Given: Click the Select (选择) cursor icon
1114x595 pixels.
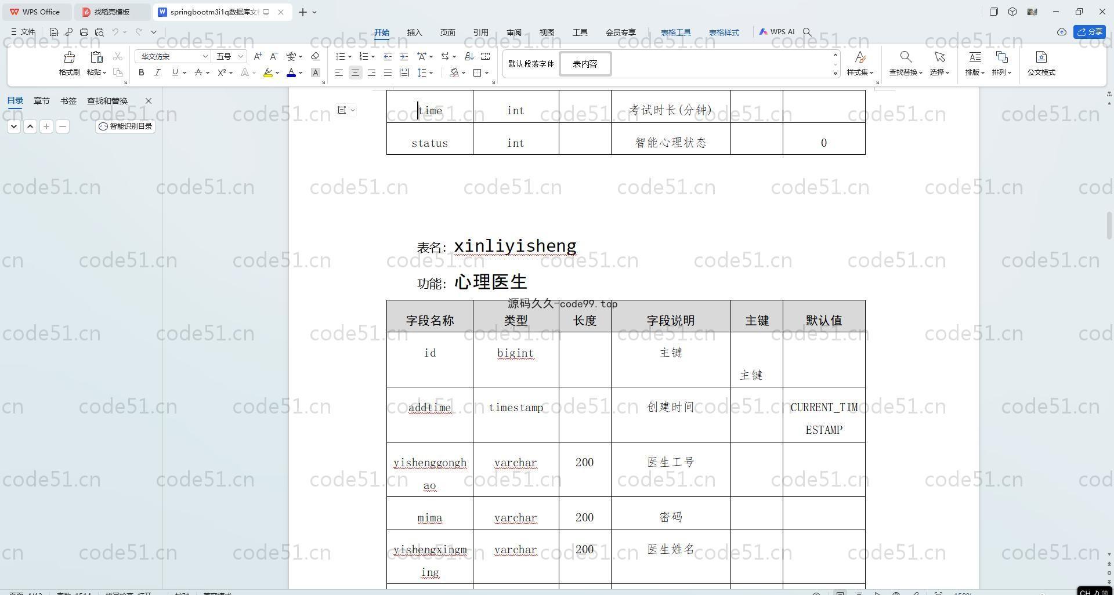Looking at the screenshot, I should point(939,57).
